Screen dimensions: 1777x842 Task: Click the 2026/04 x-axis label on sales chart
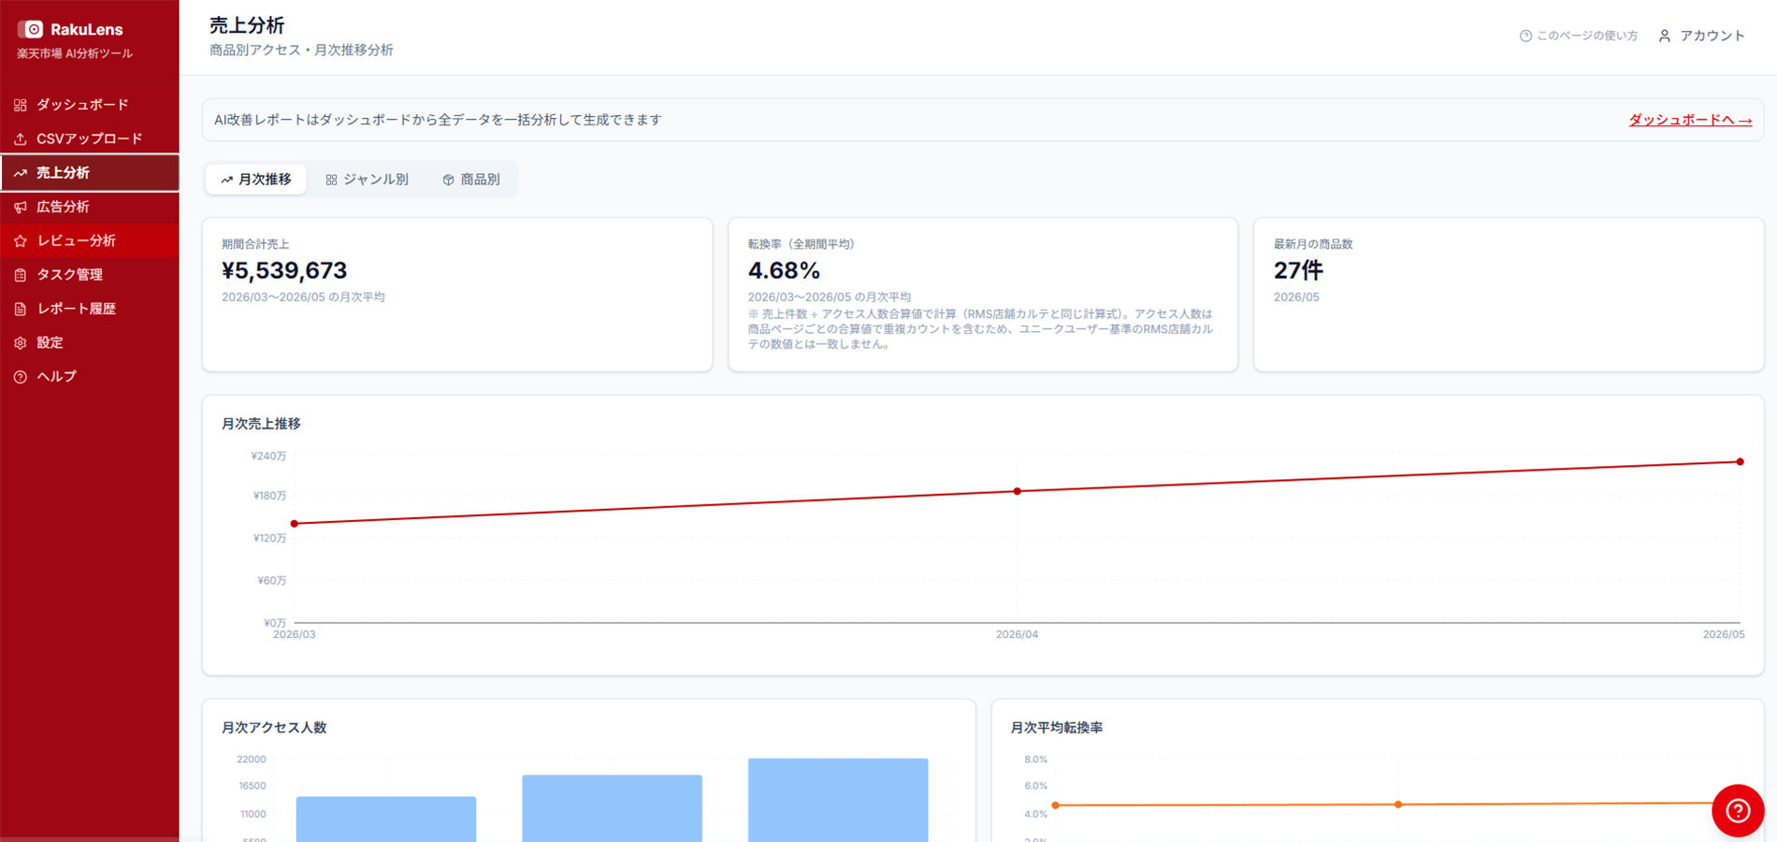pos(1017,634)
